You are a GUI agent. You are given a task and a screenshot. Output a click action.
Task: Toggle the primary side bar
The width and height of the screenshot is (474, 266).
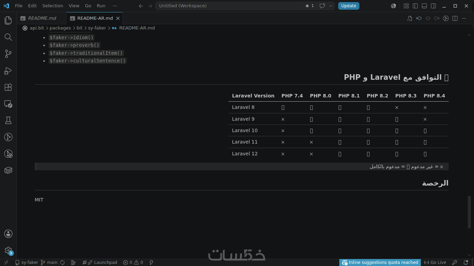tap(415, 6)
